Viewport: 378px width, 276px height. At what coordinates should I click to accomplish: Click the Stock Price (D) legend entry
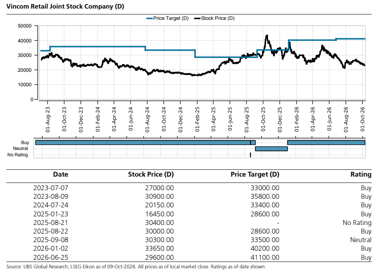(214, 19)
